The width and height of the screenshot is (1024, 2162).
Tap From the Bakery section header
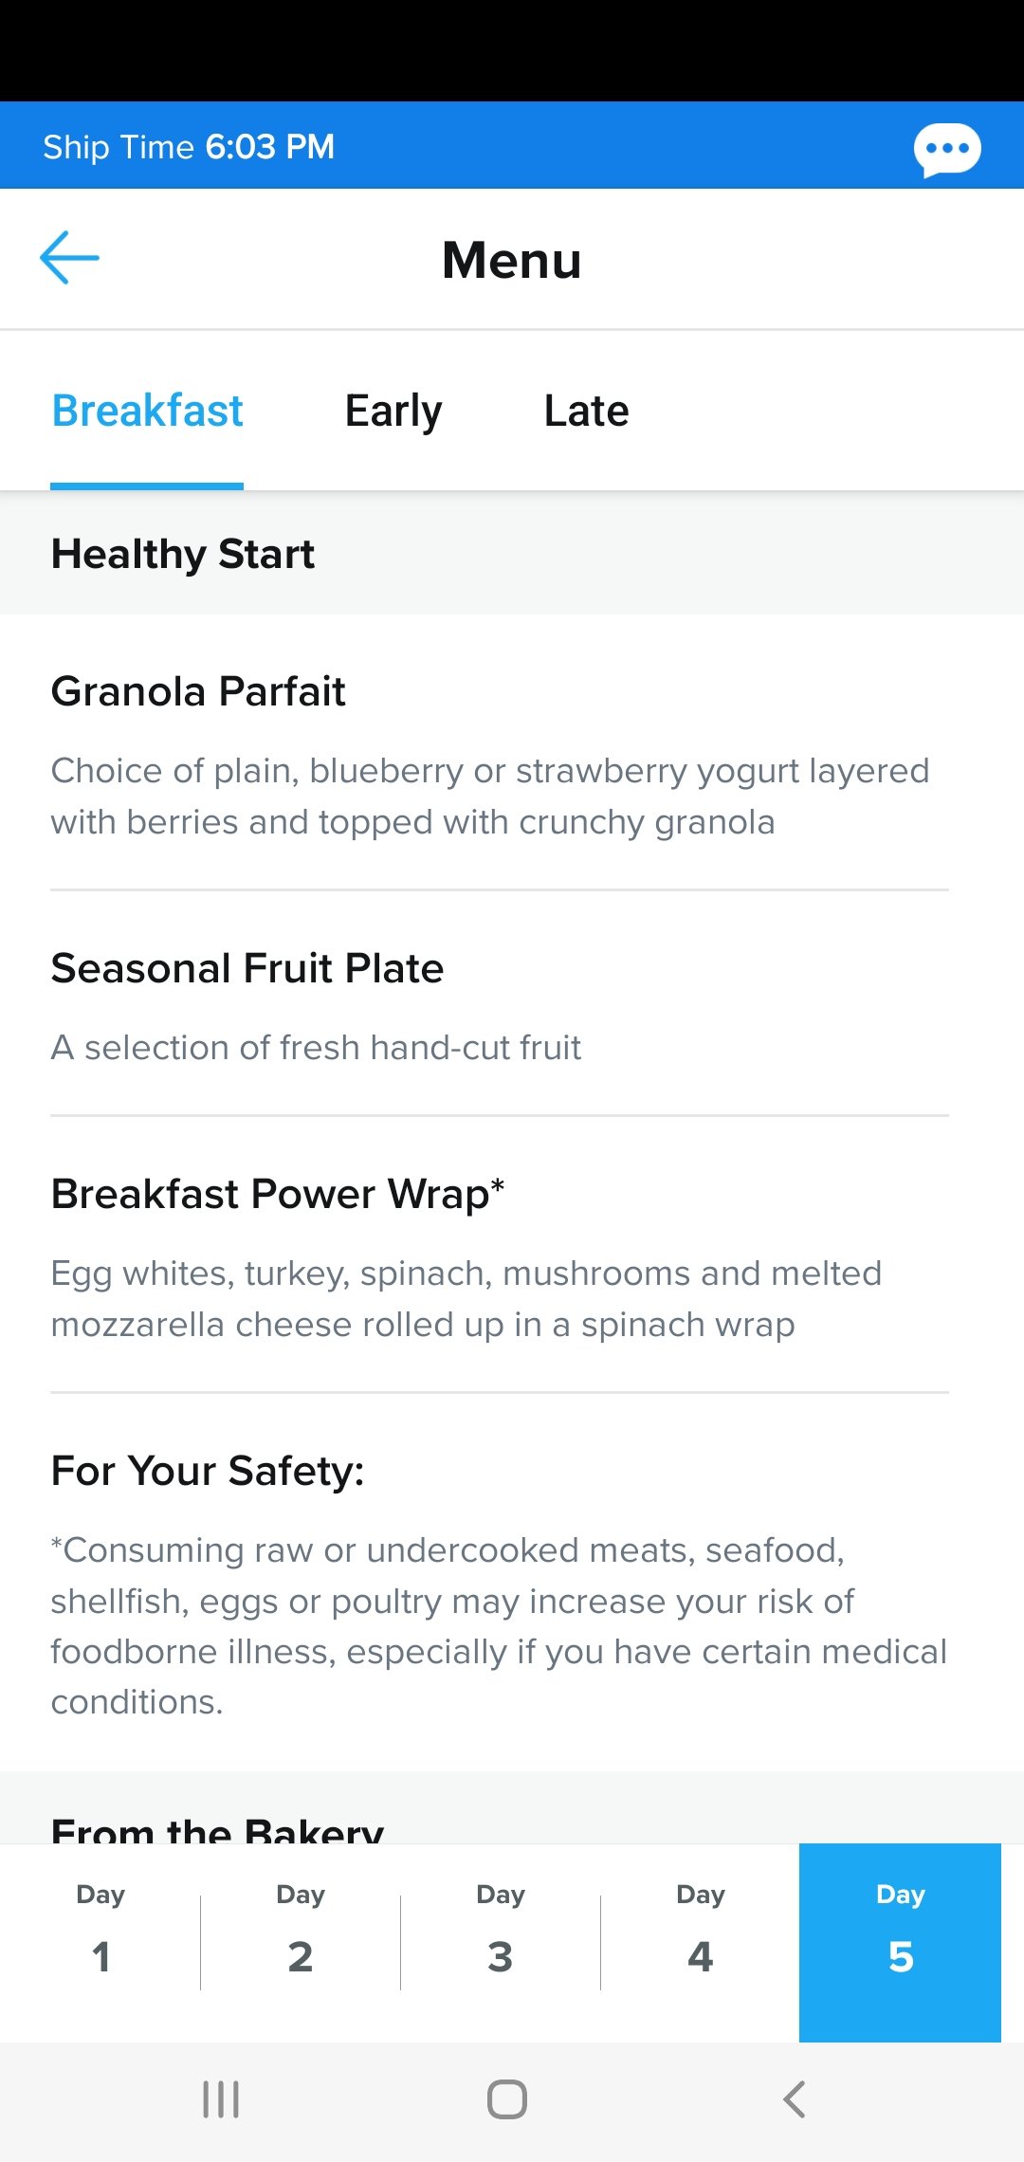(218, 1826)
